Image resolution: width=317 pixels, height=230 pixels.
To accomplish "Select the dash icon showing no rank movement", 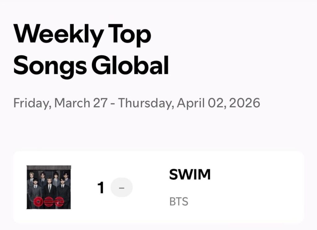I will 122,187.
